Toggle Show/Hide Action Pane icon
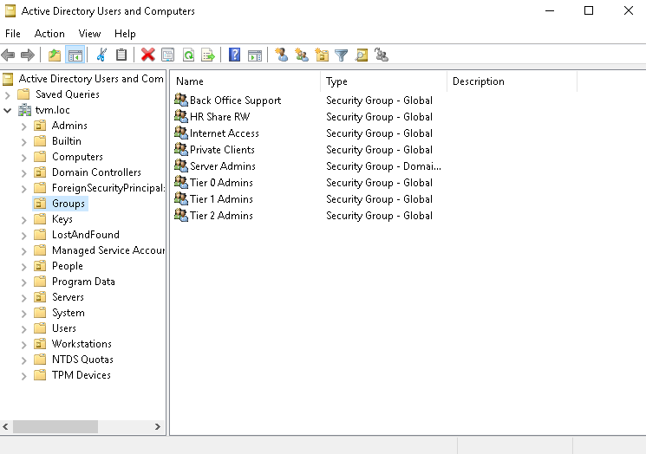The height and width of the screenshot is (454, 646). click(255, 55)
